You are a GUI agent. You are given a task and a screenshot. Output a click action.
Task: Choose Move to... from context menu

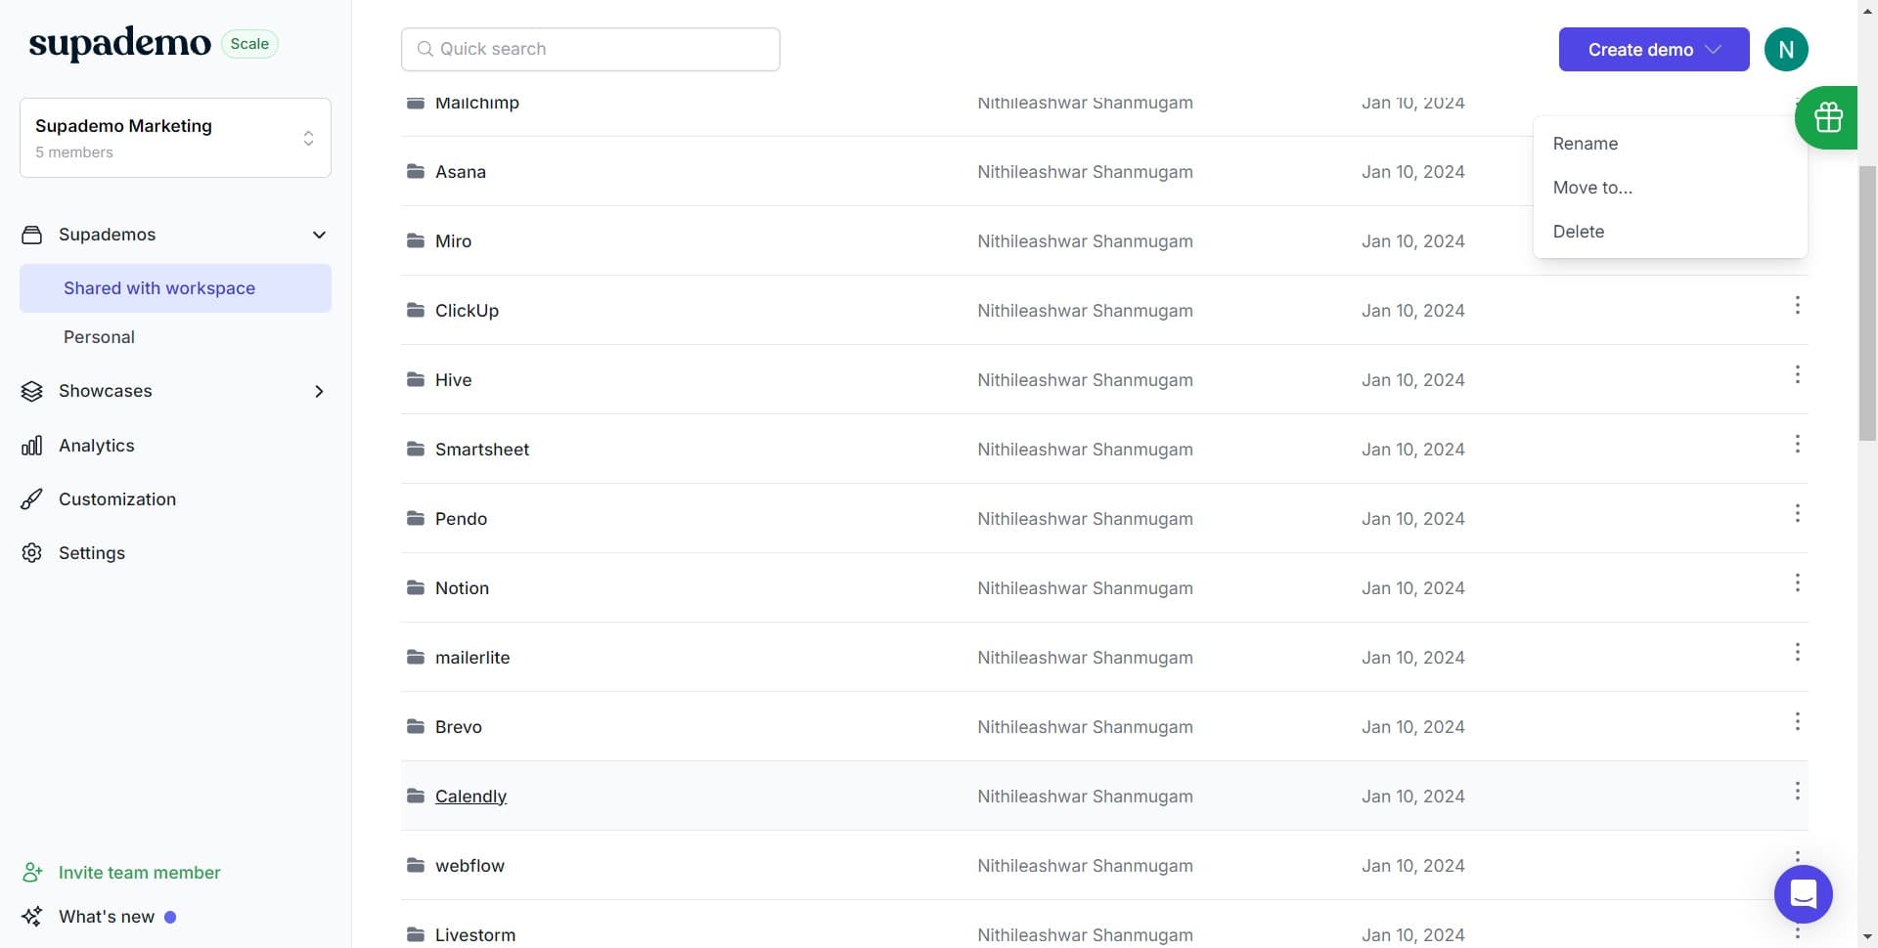click(1591, 188)
